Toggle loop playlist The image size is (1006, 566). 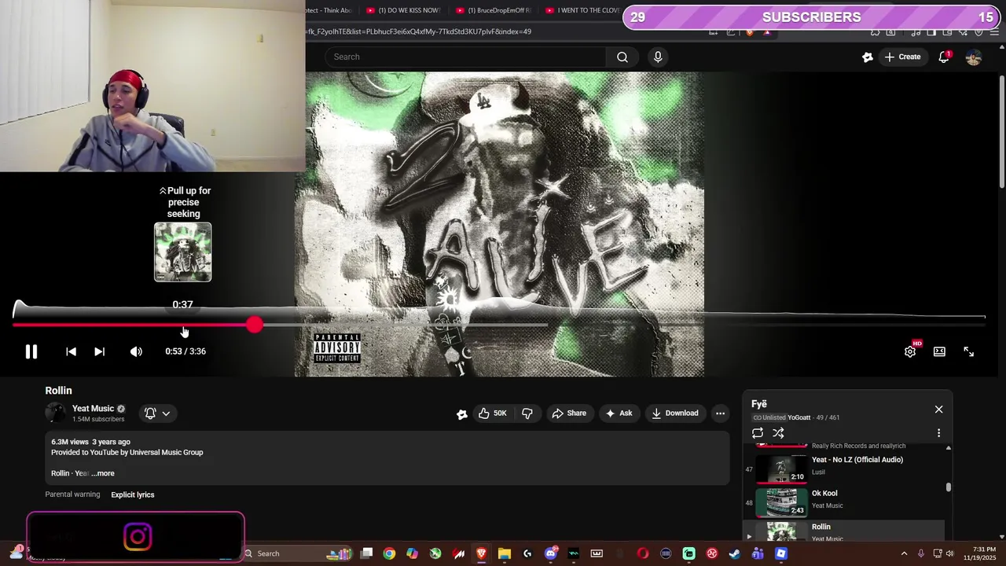click(758, 433)
